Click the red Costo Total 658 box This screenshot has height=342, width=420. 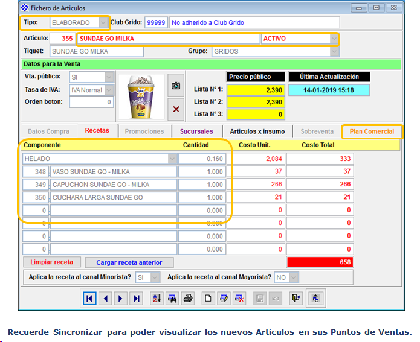pyautogui.click(x=320, y=262)
